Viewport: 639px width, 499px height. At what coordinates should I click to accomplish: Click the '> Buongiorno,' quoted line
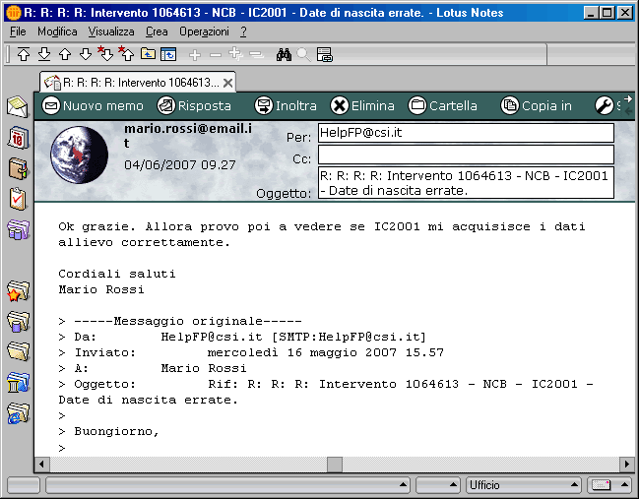[108, 431]
